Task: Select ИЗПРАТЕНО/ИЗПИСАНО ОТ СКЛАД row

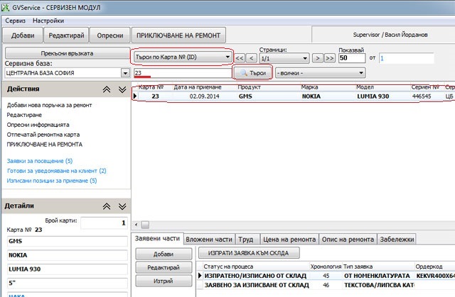Action: 326,276
